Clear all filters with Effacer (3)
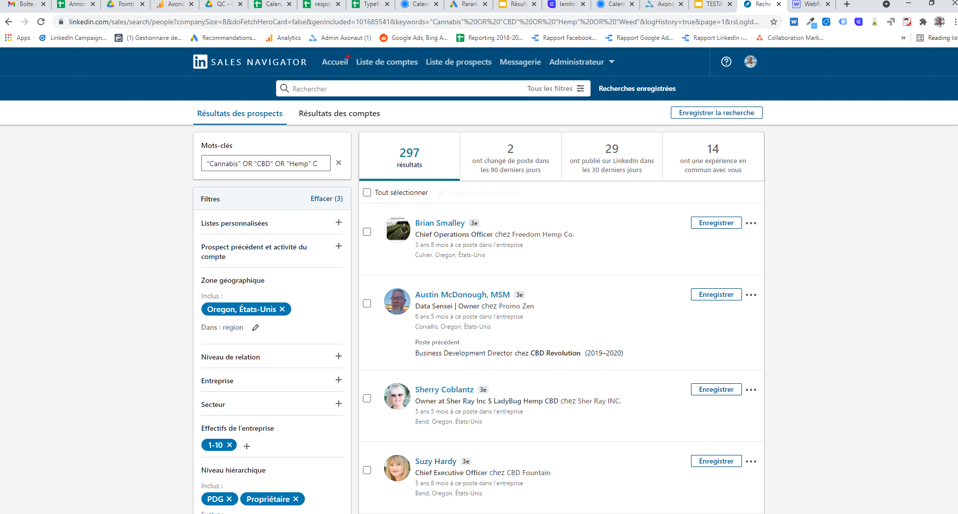This screenshot has height=514, width=958. tap(327, 198)
